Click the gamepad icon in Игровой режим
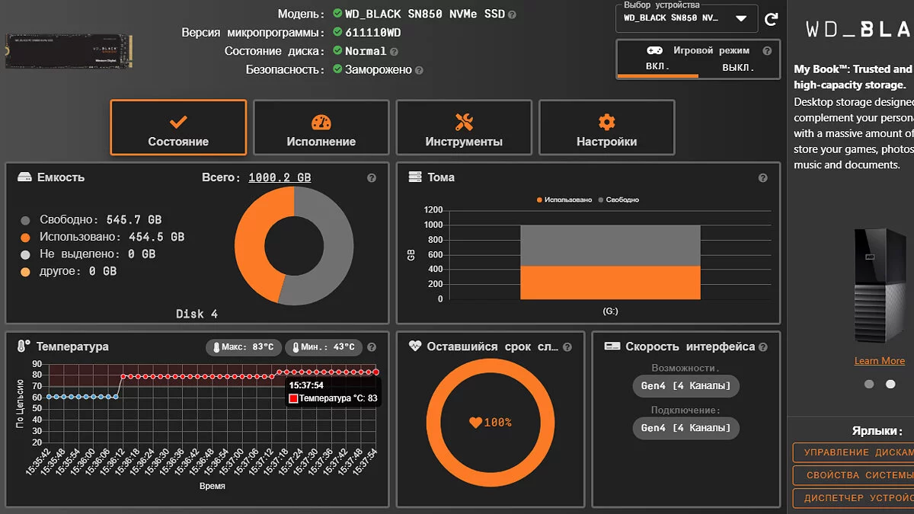The width and height of the screenshot is (914, 514). pyautogui.click(x=654, y=50)
